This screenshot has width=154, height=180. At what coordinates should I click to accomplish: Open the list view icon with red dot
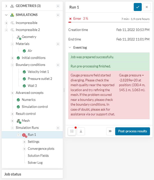pos(72,131)
